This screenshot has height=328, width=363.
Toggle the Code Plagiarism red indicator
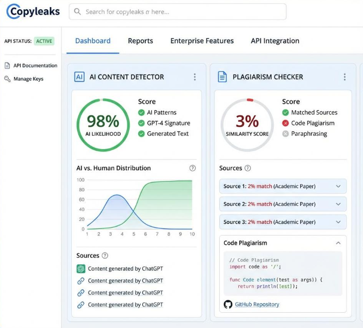tap(285, 123)
